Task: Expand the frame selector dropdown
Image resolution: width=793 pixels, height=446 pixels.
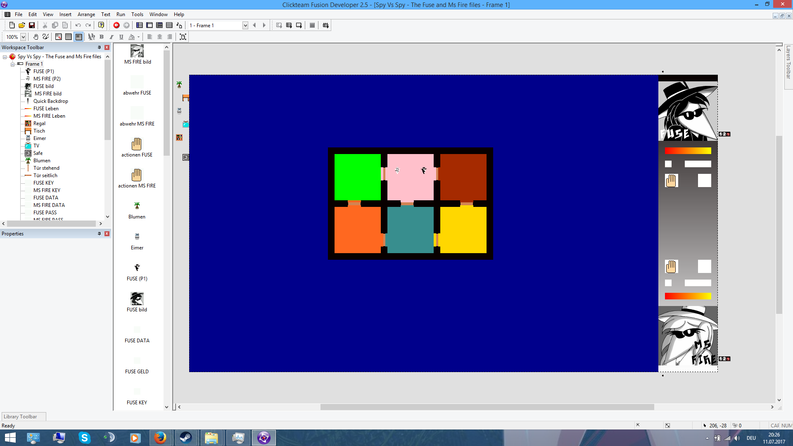Action: [x=245, y=25]
